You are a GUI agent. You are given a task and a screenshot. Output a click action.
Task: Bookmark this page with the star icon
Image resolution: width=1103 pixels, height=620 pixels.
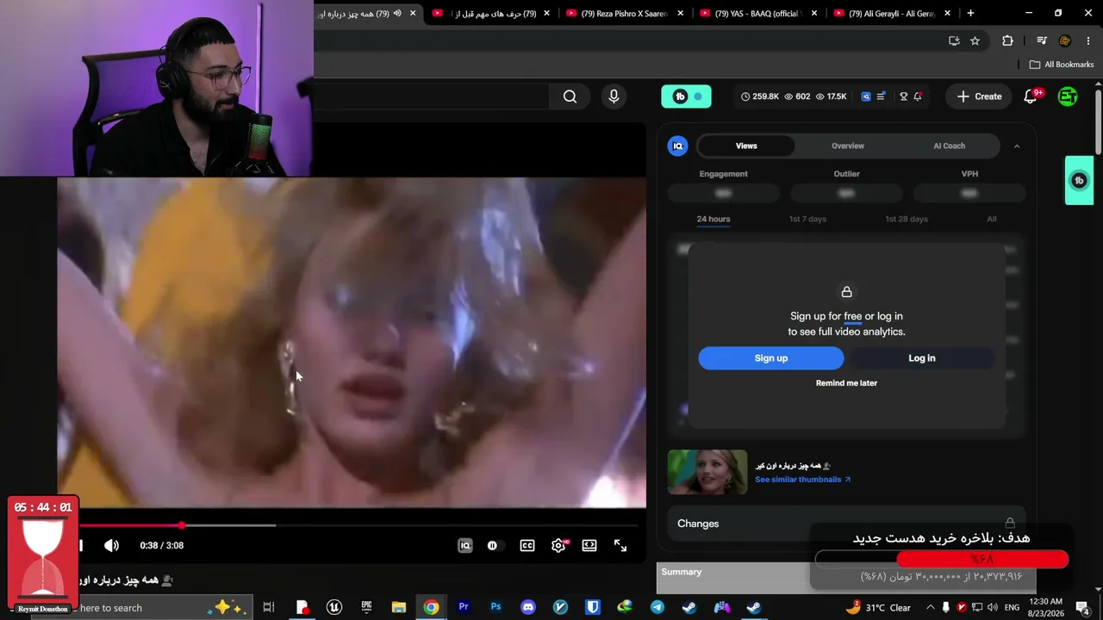tap(975, 40)
